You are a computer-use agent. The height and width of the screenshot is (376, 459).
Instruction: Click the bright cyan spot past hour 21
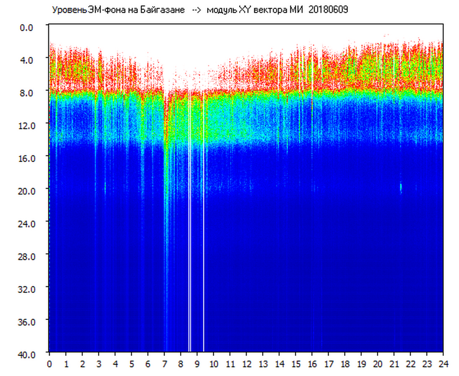pos(401,187)
